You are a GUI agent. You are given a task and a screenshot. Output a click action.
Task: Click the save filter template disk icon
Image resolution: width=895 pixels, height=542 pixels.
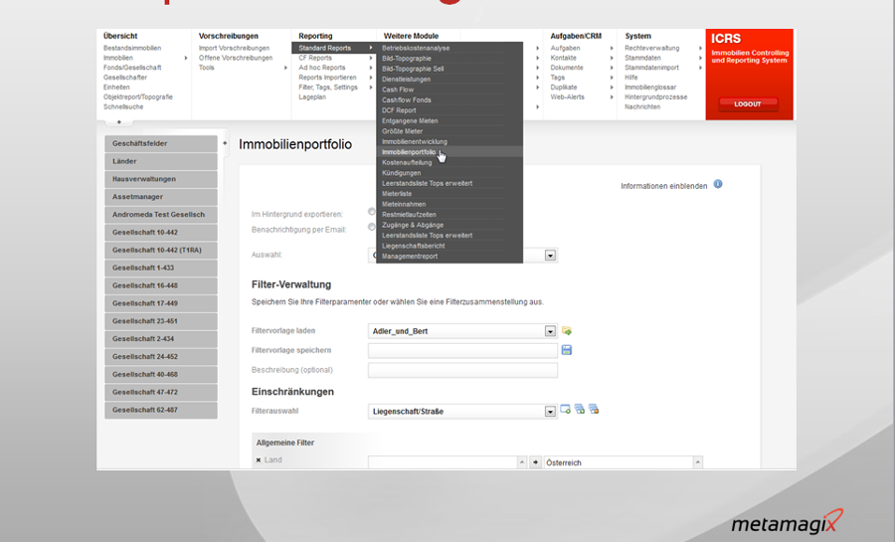[x=567, y=350]
